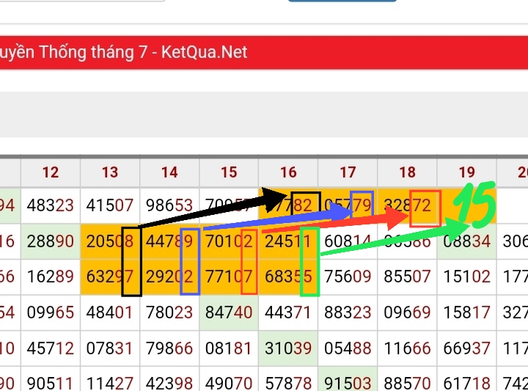This screenshot has height=391, width=528.
Task: Select result 09965 under day 12
Action: point(51,313)
